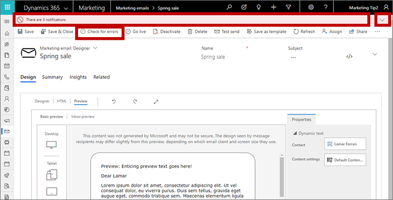Screen dimensions: 393x200
Task: Open the segments pie icon in sidebar
Action: 7,110
